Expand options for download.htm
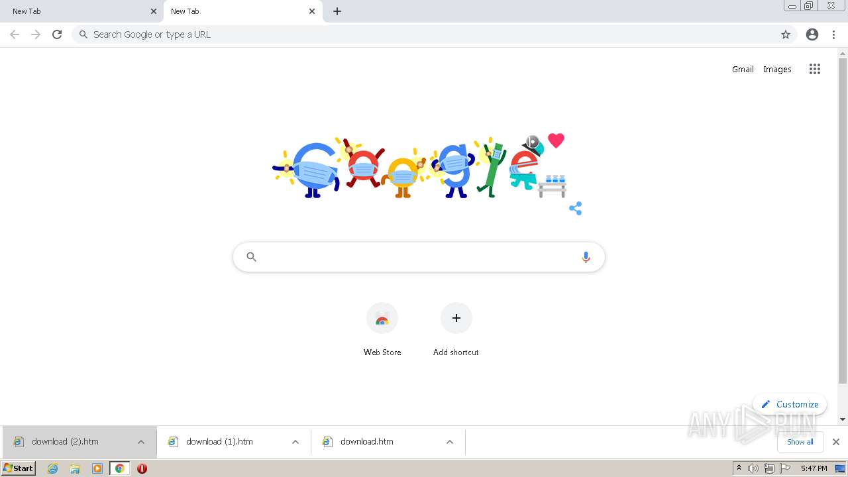 coord(450,442)
